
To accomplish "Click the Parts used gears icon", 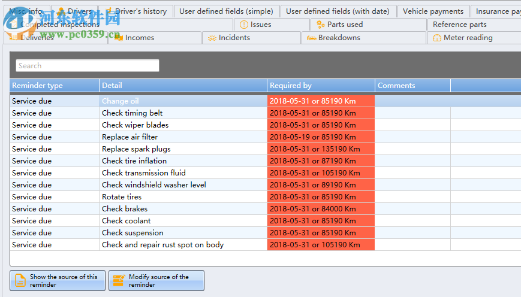I will (320, 24).
